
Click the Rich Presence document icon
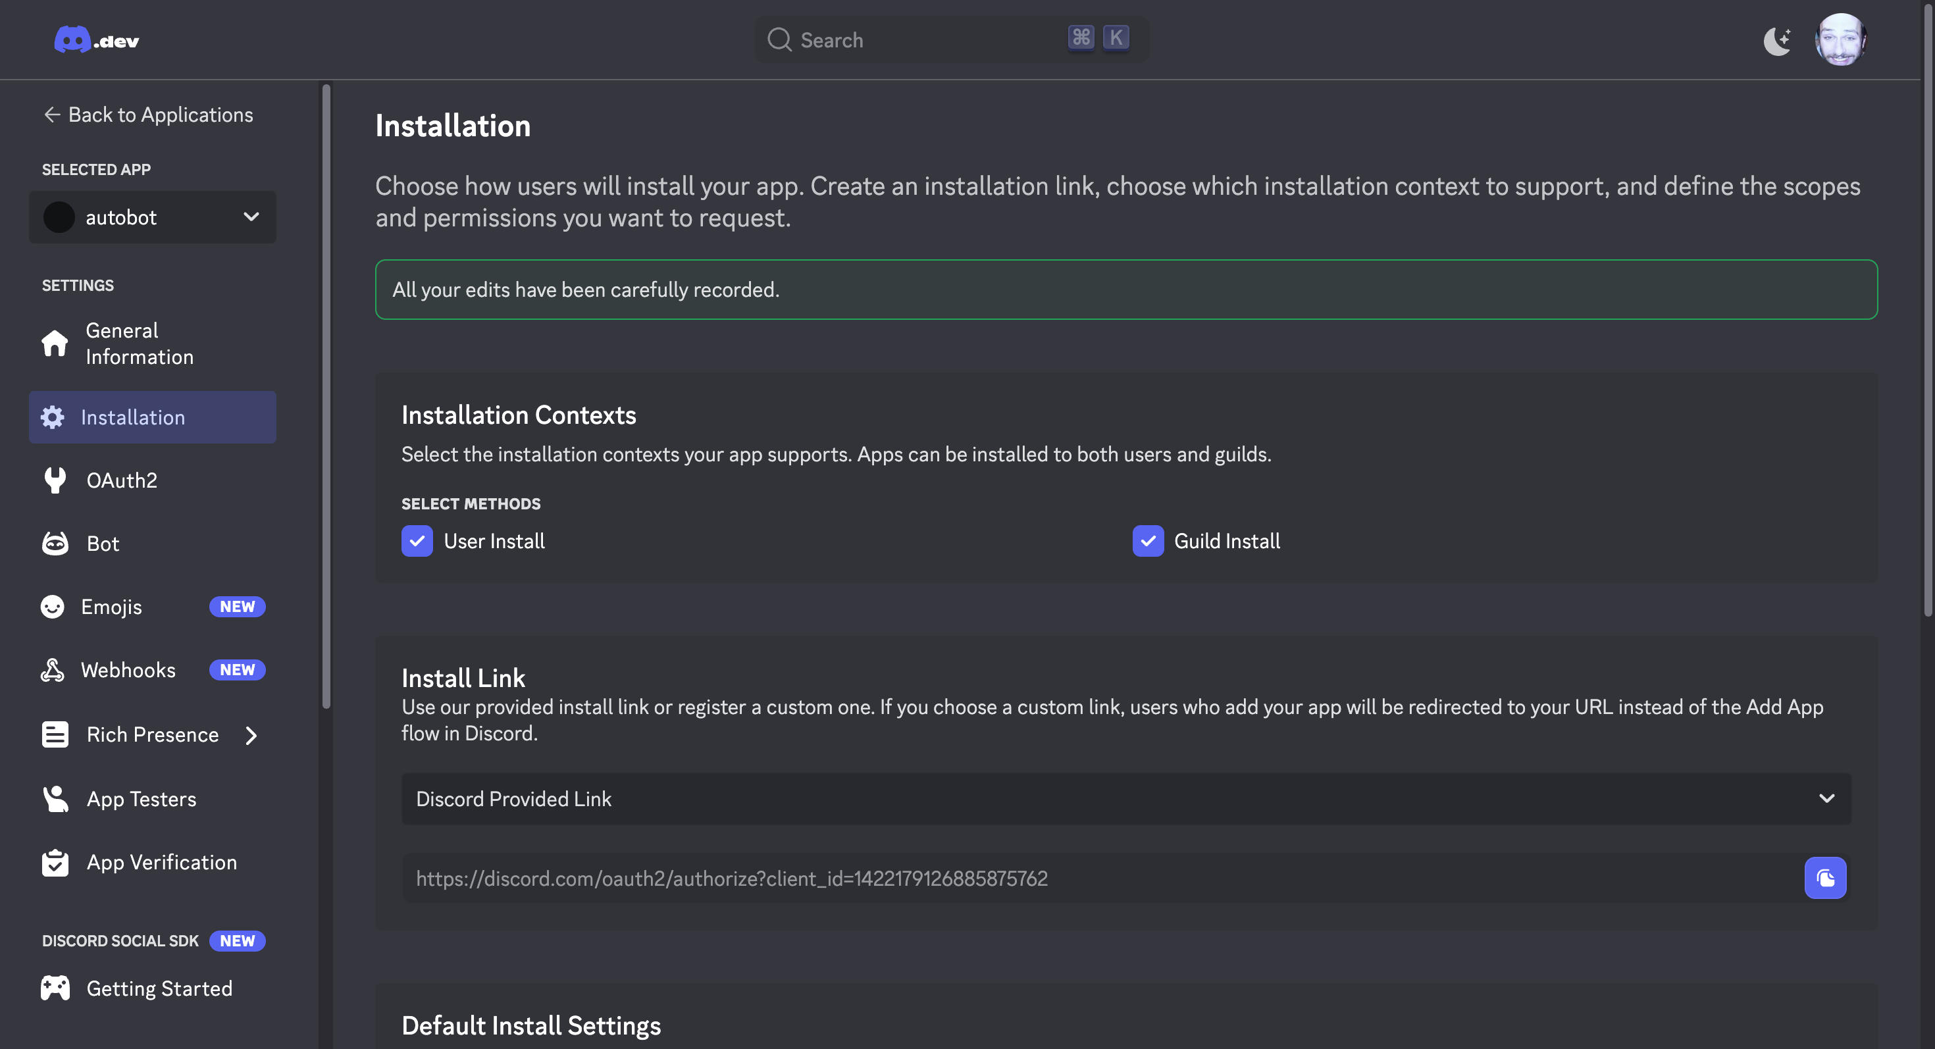coord(55,734)
